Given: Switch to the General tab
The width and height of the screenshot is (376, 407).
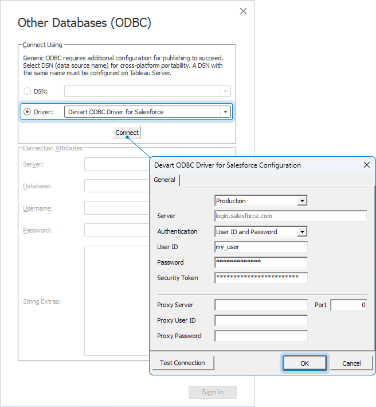Looking at the screenshot, I should (x=164, y=180).
